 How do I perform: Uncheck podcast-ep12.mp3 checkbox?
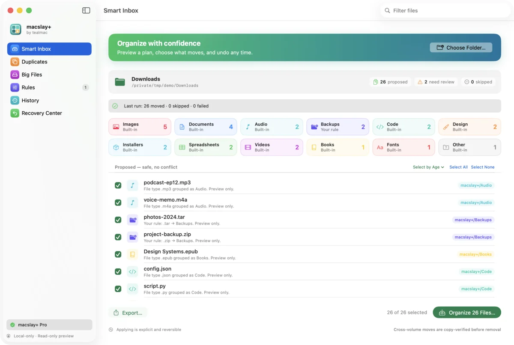(x=118, y=185)
